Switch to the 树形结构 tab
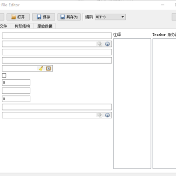176x176 pixels. pos(22,26)
